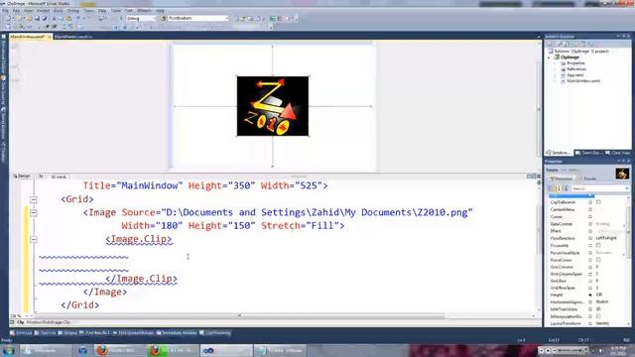This screenshot has height=357, width=635.
Task: Open FlowDirection LeftToRight value
Action: point(606,238)
